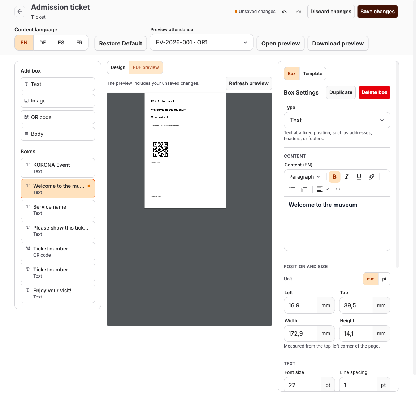
Task: Click the Line spacing field
Action: click(x=364, y=385)
